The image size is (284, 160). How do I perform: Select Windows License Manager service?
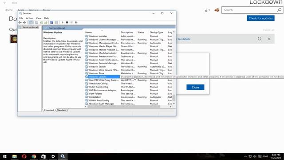pos(129,40)
